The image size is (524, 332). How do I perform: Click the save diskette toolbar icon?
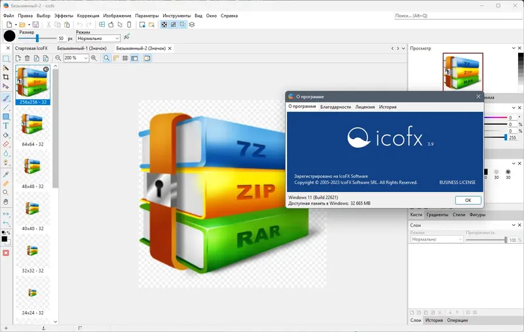pos(36,25)
